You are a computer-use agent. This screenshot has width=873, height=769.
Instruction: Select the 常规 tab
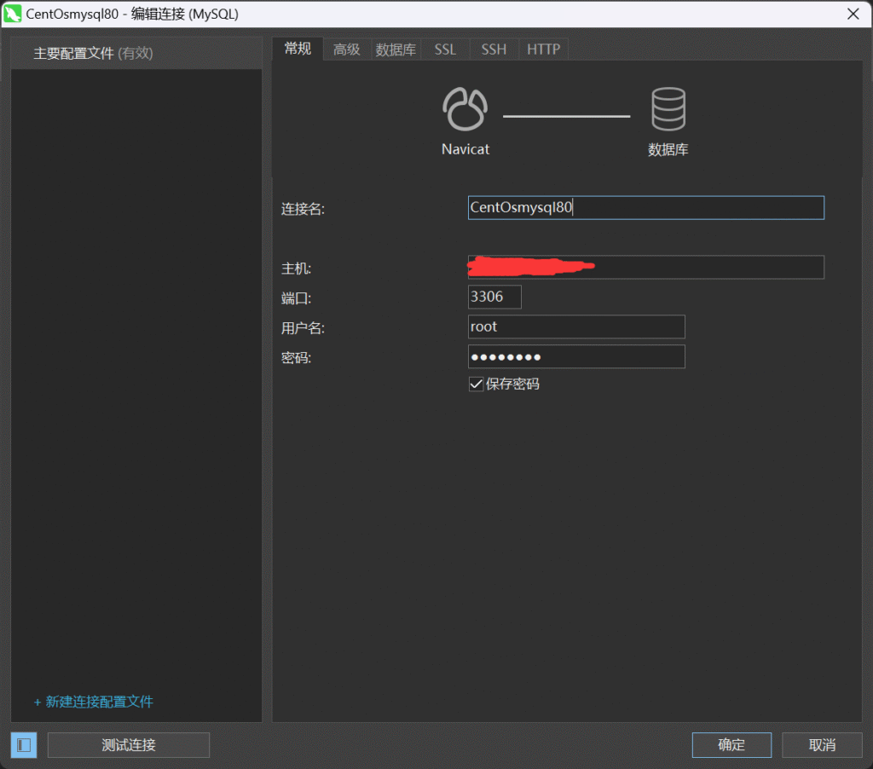298,49
